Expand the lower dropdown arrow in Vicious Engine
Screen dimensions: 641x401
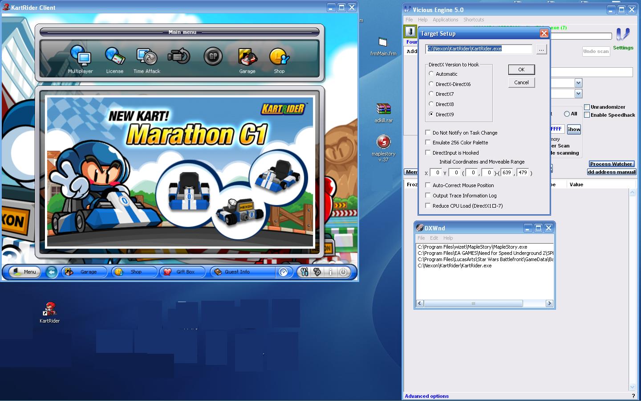(x=578, y=94)
